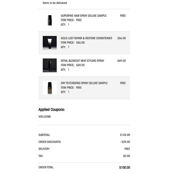This screenshot has height=173, width=173.
Task: Open the Superfine Hair Spray Deluxe Sample title
Action: pos(84,16)
